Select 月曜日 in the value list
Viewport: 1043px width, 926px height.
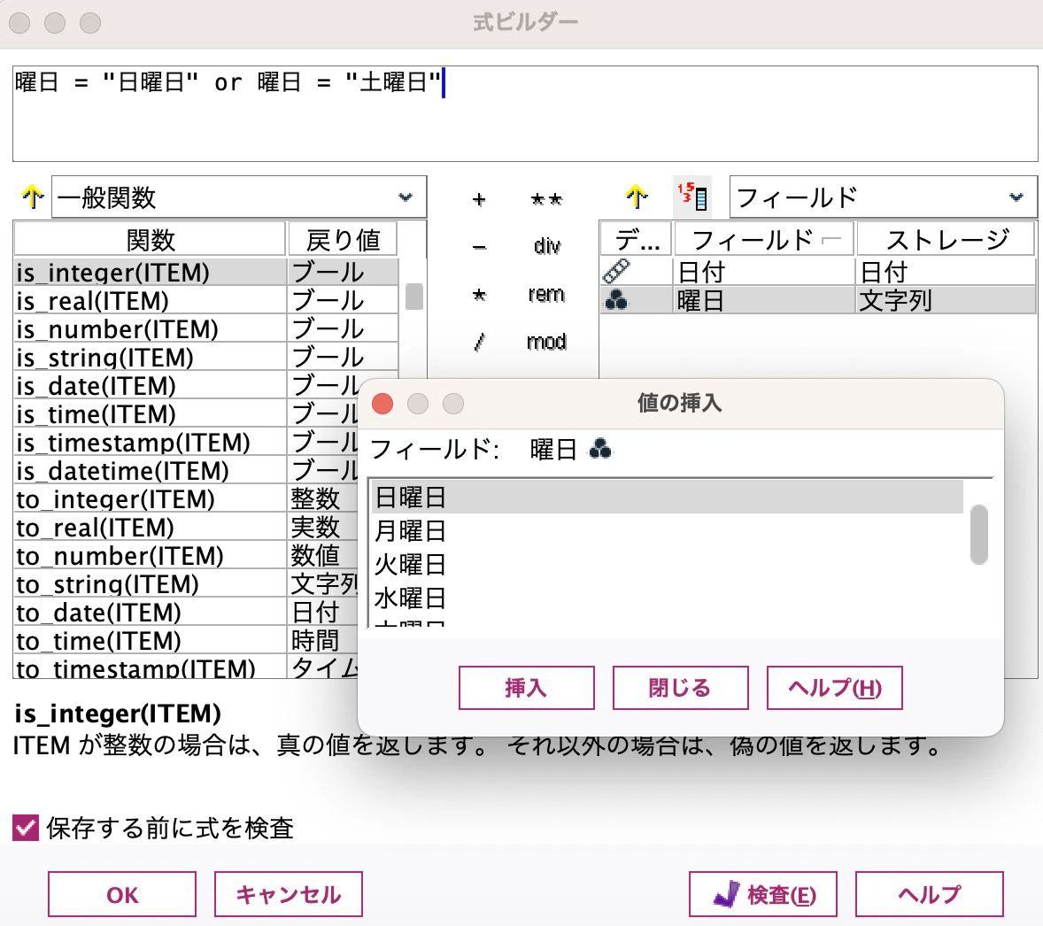click(667, 531)
